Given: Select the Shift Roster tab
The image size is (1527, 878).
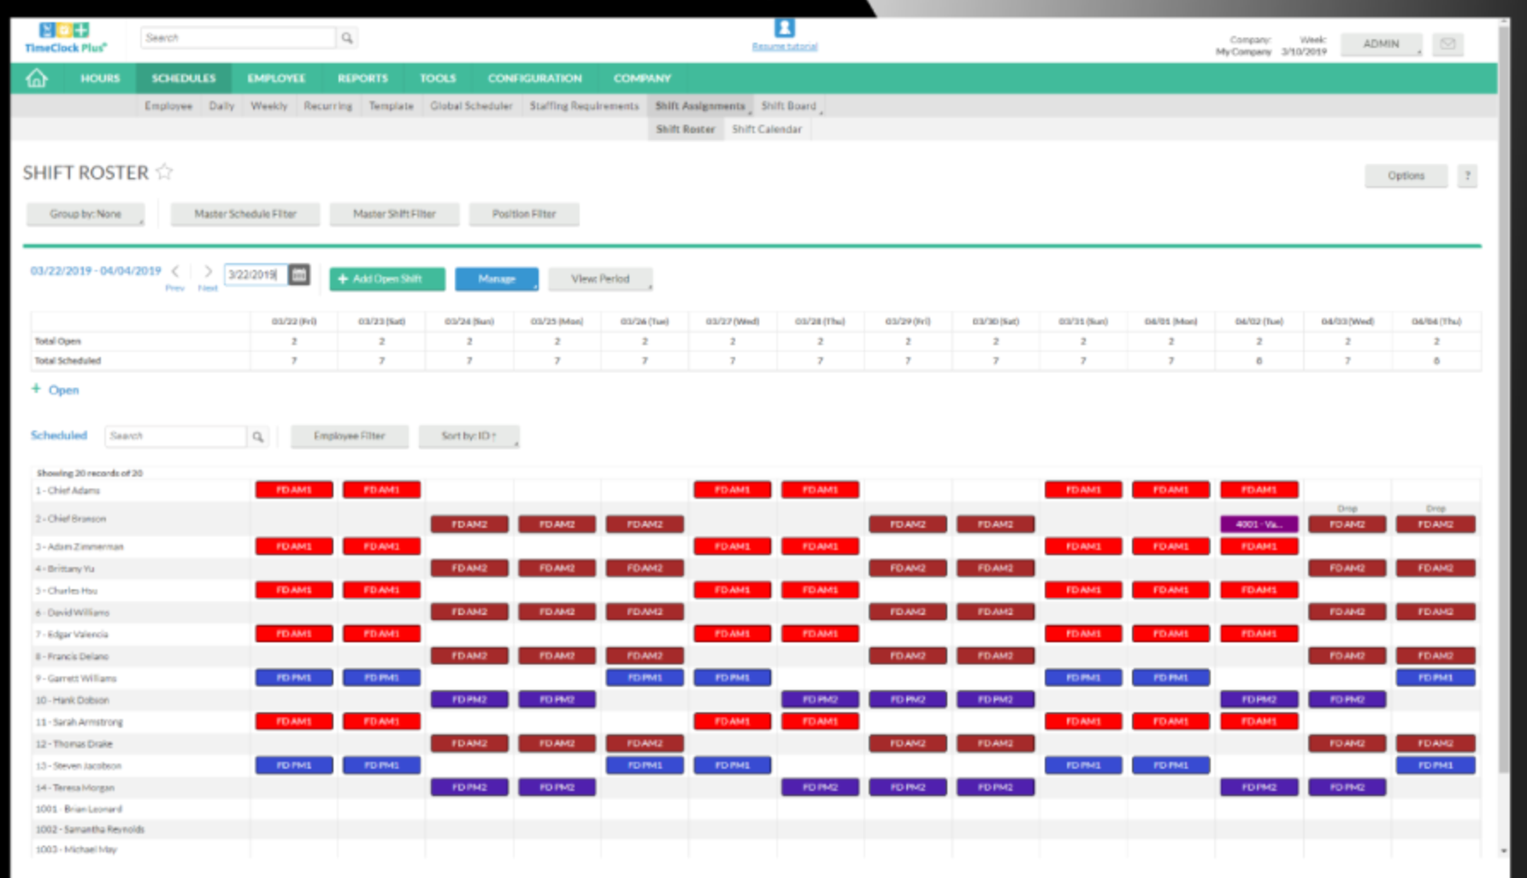Looking at the screenshot, I should pos(686,129).
